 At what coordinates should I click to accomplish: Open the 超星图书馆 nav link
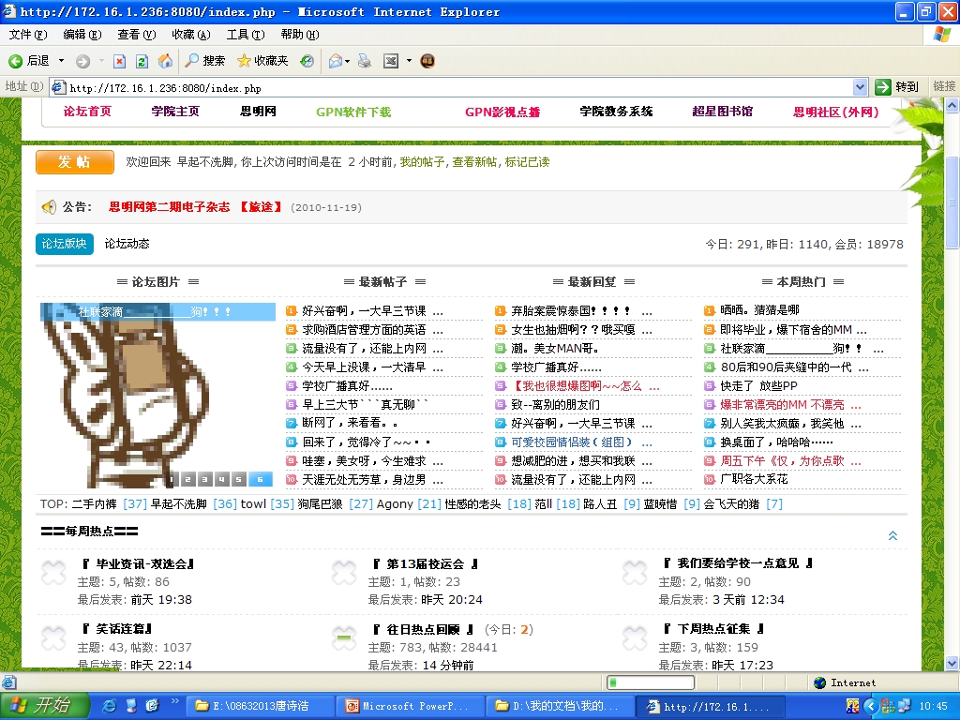[723, 112]
